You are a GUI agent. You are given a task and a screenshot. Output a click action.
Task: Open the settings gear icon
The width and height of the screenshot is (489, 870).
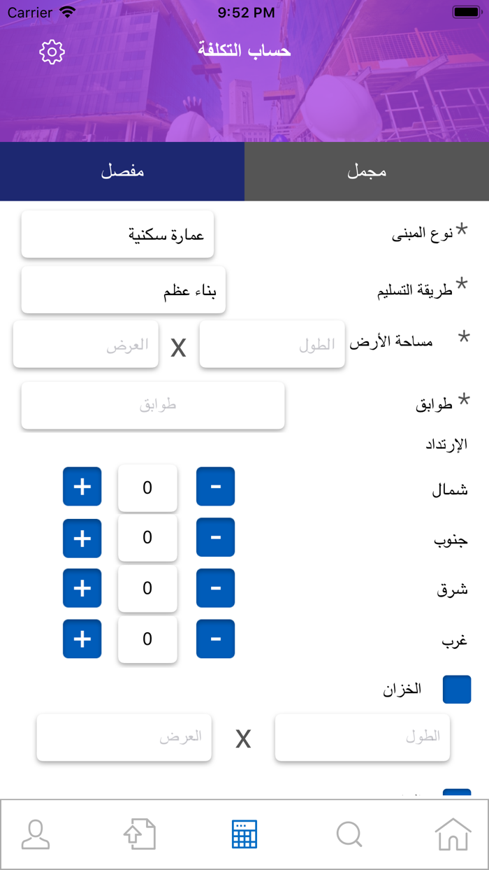(x=51, y=51)
